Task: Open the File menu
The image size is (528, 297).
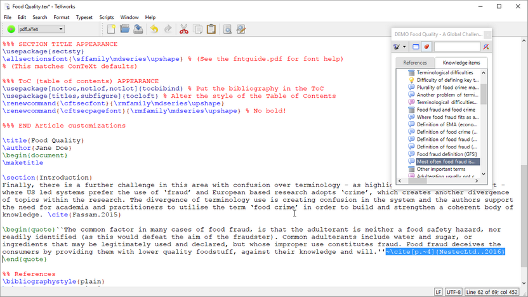Action: (x=8, y=17)
